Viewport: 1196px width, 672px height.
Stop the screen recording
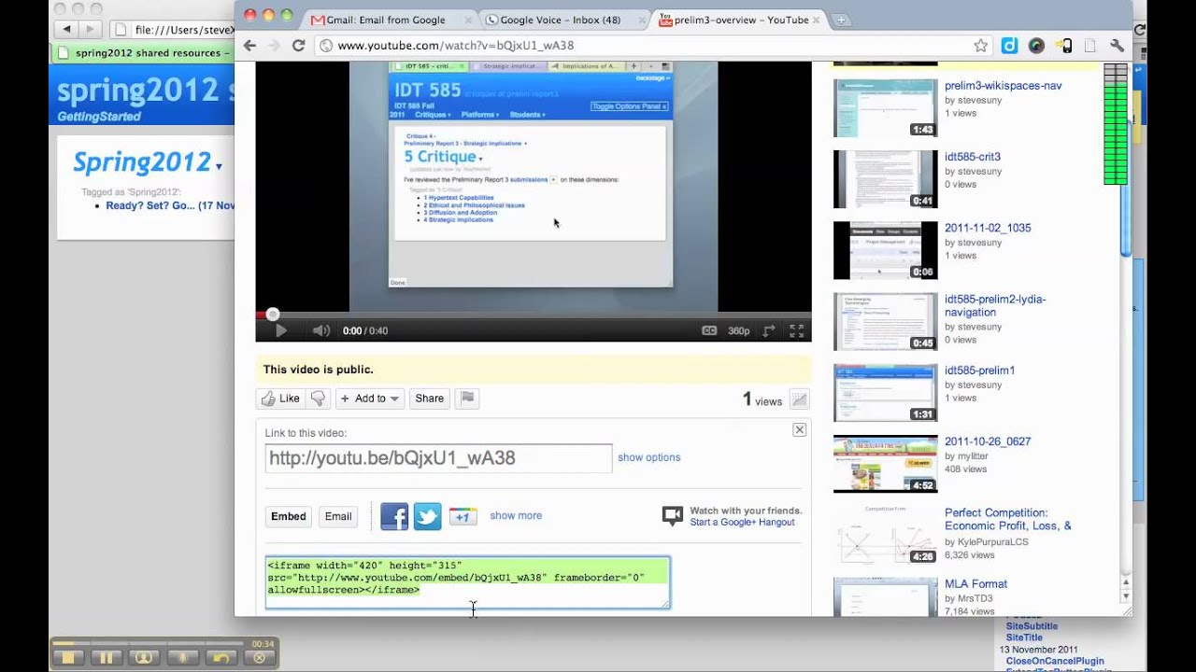click(x=68, y=657)
